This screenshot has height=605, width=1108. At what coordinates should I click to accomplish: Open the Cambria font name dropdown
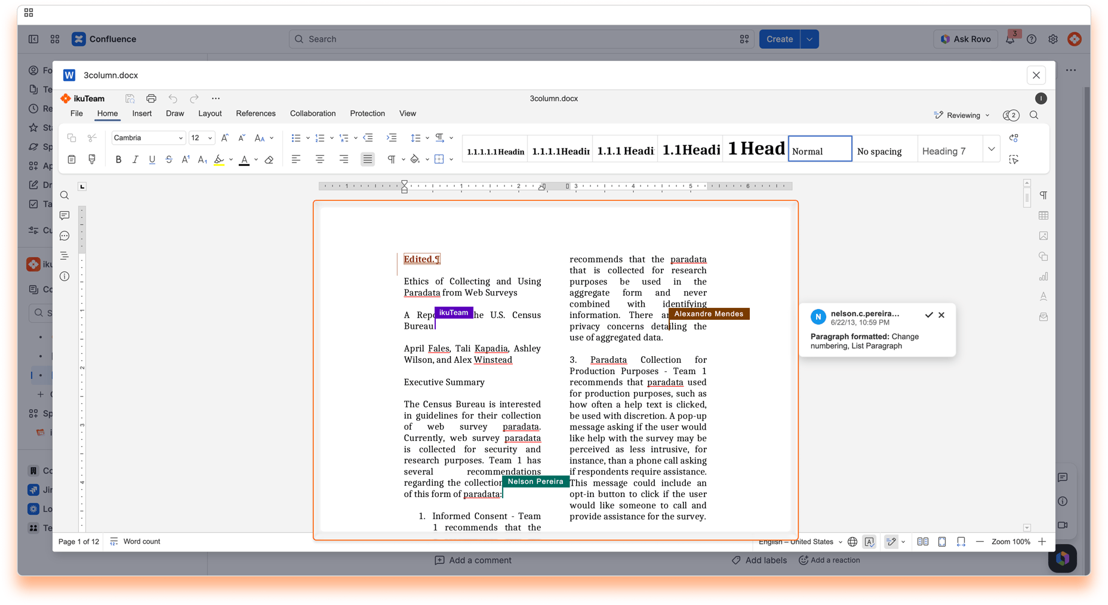(181, 138)
